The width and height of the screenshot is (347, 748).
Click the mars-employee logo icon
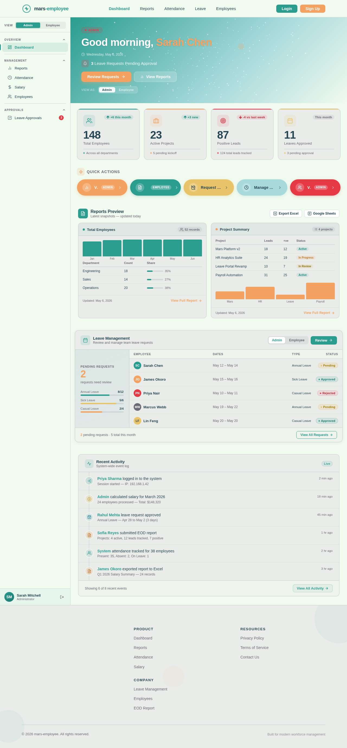click(x=26, y=9)
